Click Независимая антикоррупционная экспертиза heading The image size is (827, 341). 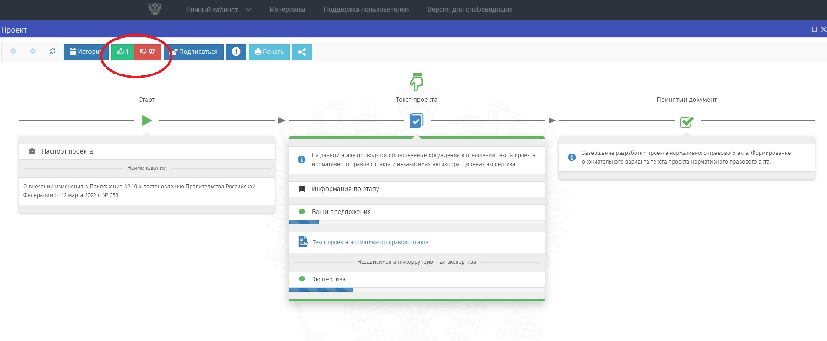(417, 262)
